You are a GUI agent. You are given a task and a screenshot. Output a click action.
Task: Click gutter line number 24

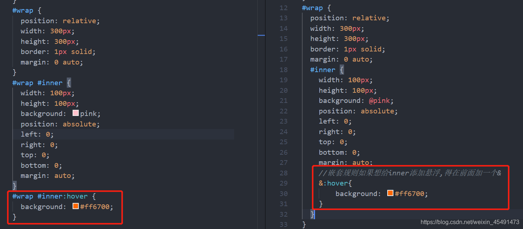(284, 132)
